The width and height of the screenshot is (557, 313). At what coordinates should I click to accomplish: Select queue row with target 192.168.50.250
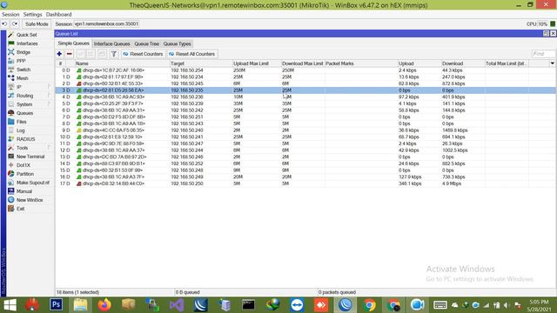[x=305, y=183]
